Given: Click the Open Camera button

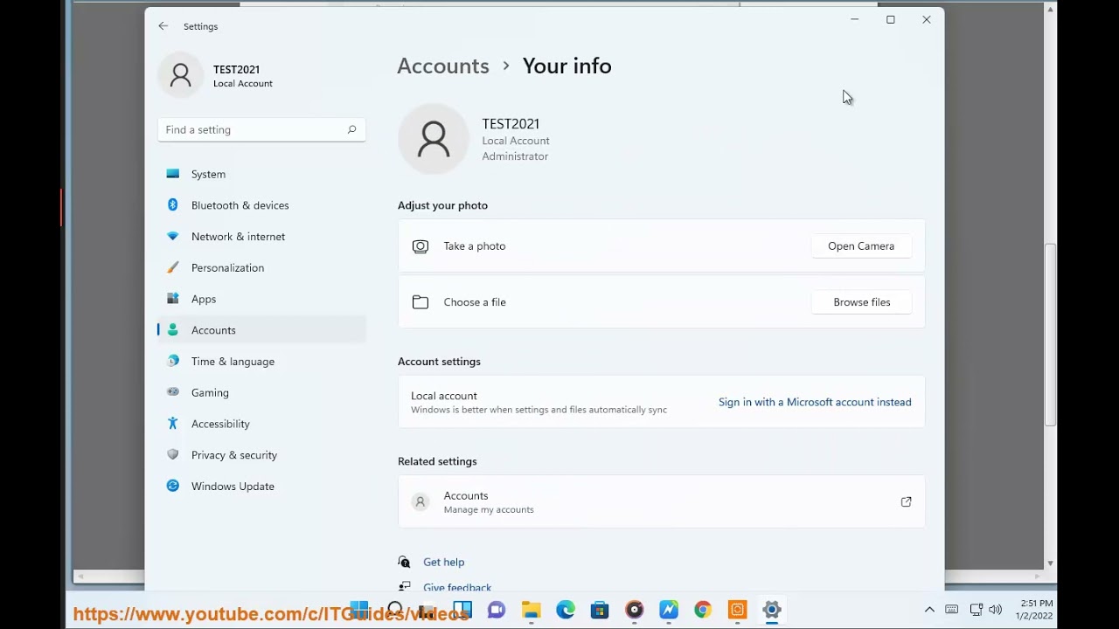Looking at the screenshot, I should coord(861,246).
